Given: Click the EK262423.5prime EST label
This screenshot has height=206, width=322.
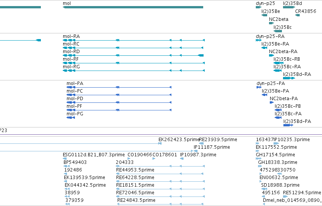Looking at the screenshot, I should coord(179,140).
